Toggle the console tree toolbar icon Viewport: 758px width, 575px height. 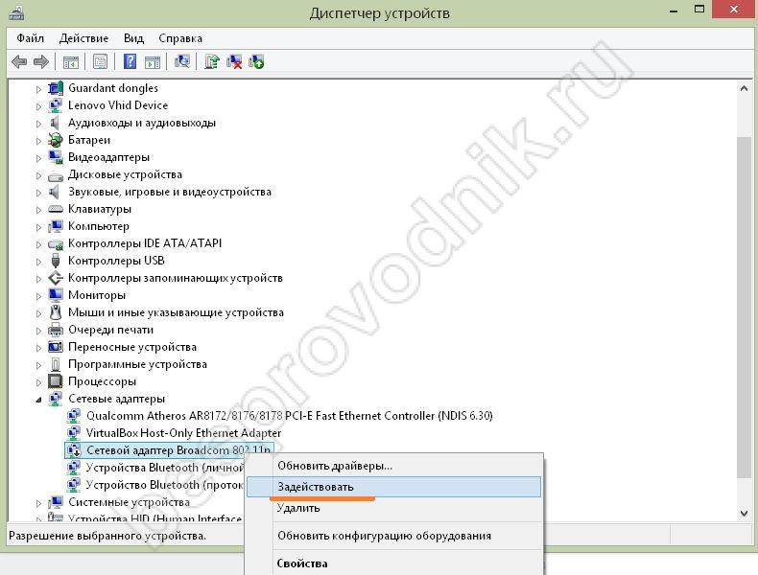pyautogui.click(x=71, y=61)
